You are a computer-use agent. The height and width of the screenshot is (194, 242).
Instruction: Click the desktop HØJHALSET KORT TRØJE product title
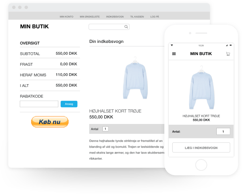(x=115, y=111)
